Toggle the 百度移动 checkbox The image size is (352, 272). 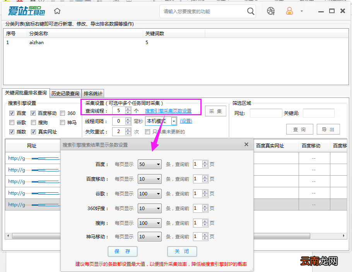click(x=33, y=113)
